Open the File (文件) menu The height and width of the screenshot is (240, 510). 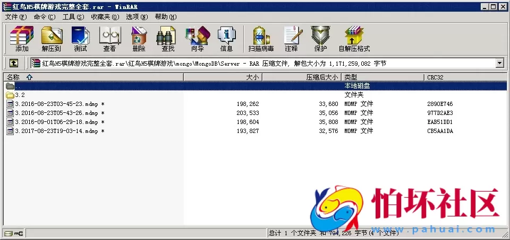click(x=16, y=17)
